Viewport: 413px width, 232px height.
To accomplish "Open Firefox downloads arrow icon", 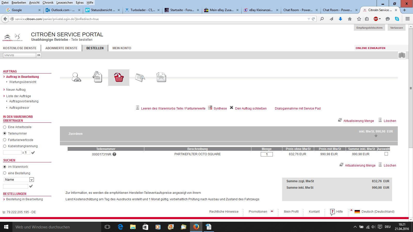I will [x=340, y=19].
